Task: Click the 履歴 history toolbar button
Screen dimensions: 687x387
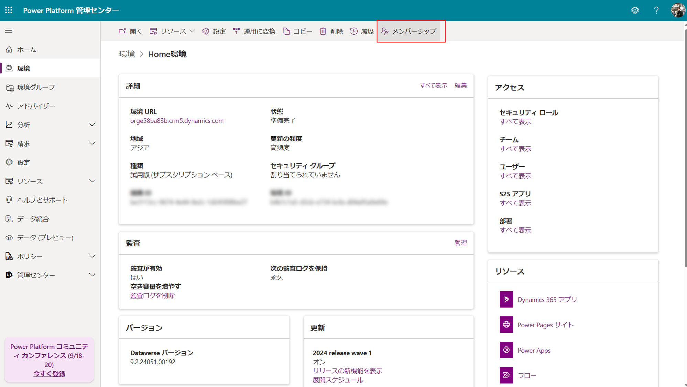Action: (362, 31)
